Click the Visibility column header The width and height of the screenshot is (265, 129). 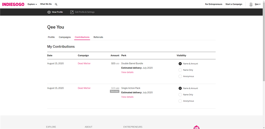coord(181,56)
